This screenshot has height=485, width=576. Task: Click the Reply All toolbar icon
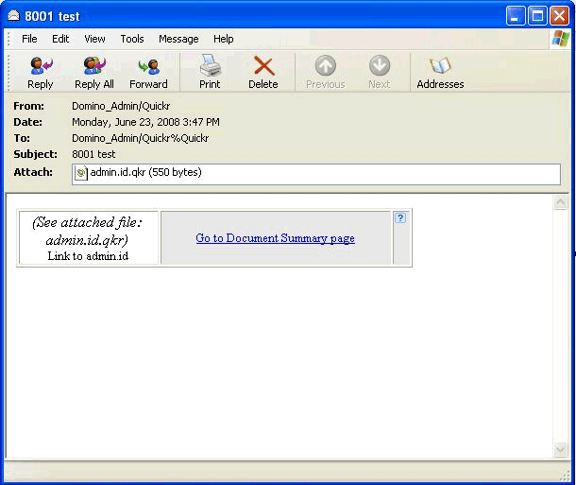(x=94, y=66)
